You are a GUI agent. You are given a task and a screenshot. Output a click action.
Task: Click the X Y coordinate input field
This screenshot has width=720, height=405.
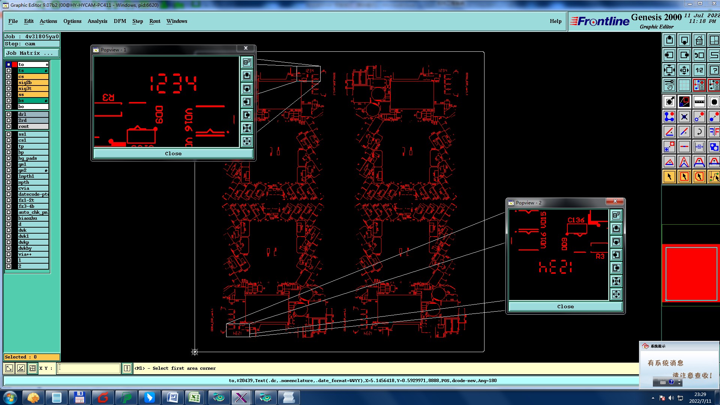pyautogui.click(x=88, y=368)
